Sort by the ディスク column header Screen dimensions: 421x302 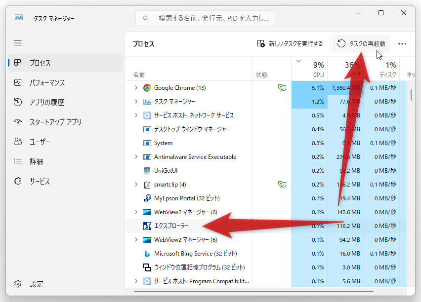[x=381, y=69]
